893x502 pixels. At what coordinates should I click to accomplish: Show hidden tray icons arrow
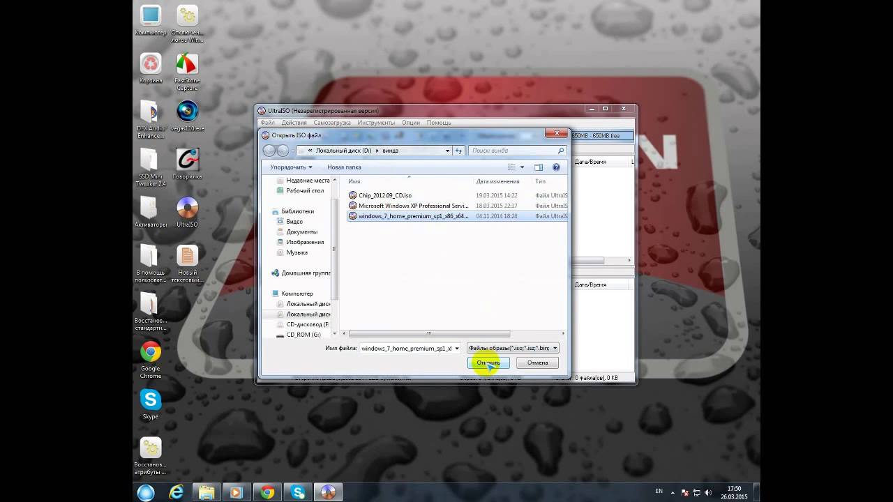point(674,492)
